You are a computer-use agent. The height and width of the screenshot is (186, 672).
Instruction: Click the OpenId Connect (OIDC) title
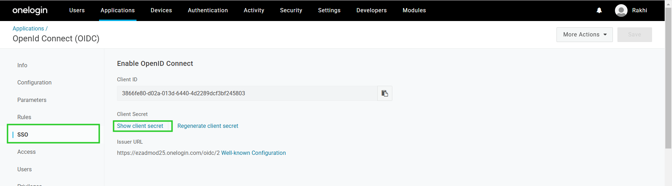tap(56, 39)
